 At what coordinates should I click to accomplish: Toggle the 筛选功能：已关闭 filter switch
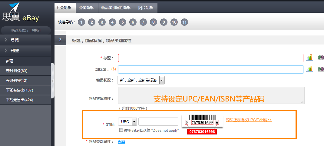point(26,30)
